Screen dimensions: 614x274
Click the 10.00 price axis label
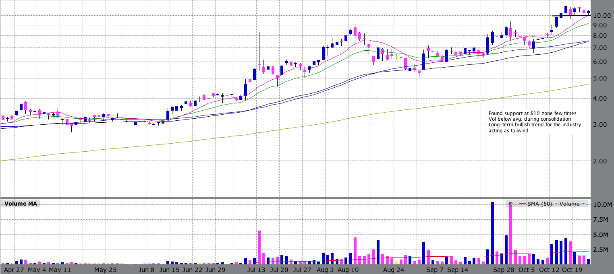pyautogui.click(x=601, y=16)
